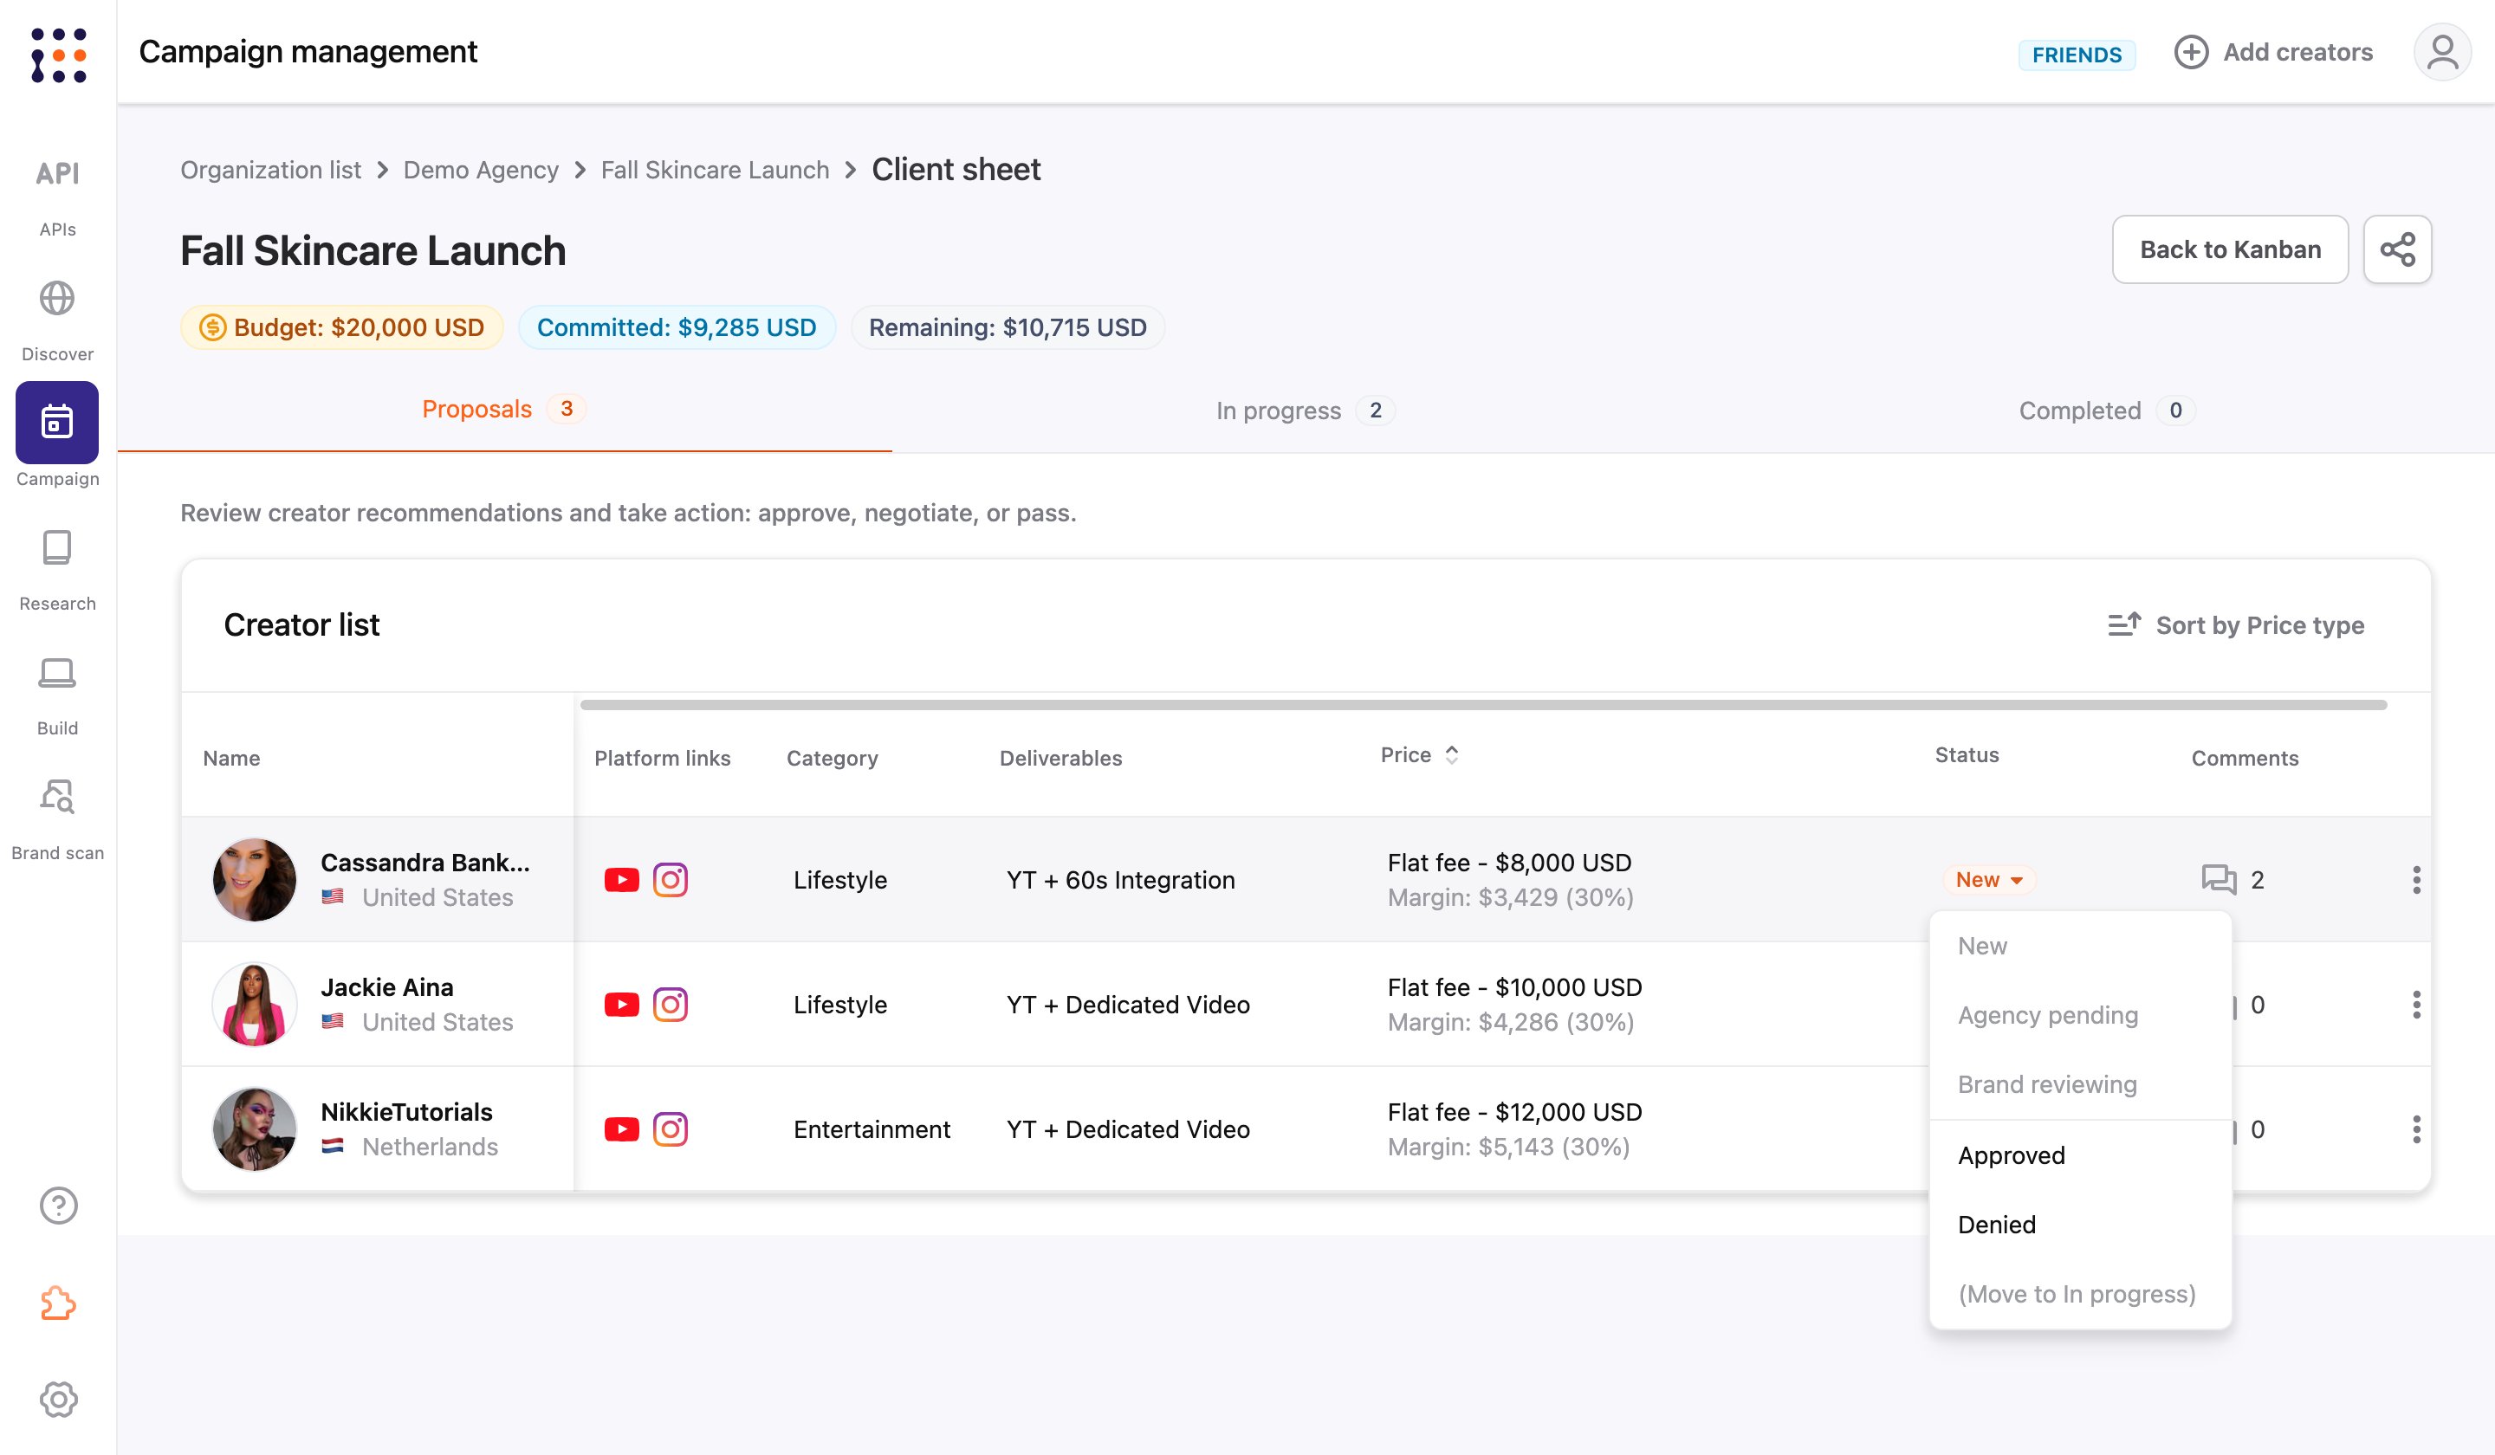Viewport: 2495px width, 1455px height.
Task: Open Cassandra Banks's Instagram link
Action: [x=671, y=880]
